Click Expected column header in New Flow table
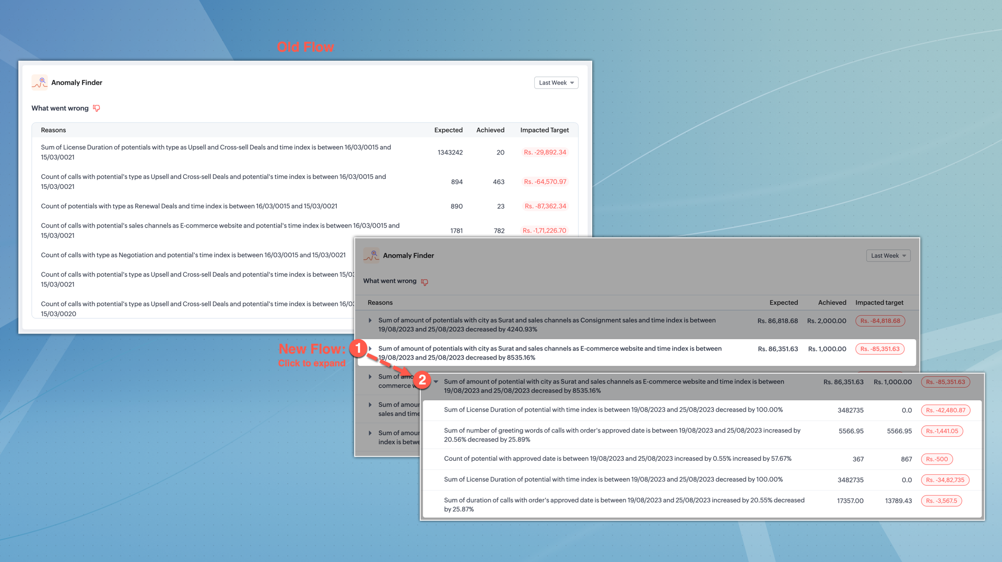Image resolution: width=1002 pixels, height=562 pixels. click(x=783, y=303)
